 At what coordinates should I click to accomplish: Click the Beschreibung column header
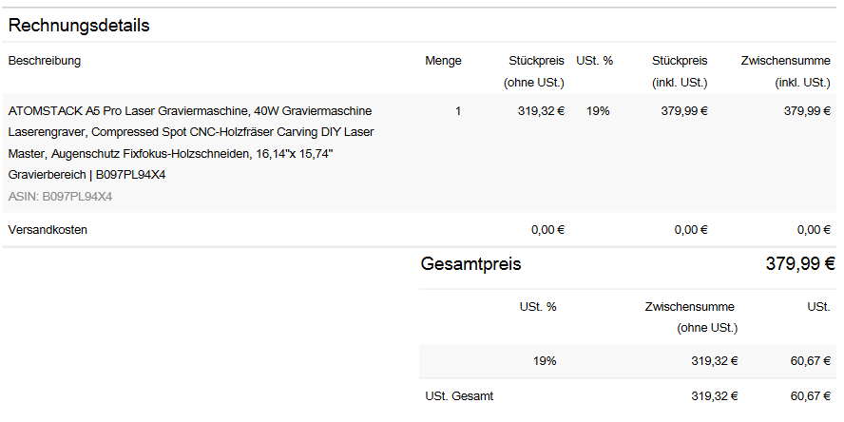point(45,61)
